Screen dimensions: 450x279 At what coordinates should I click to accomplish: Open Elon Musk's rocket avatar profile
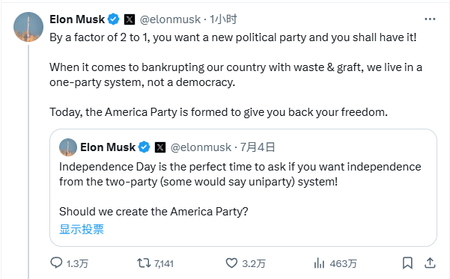point(28,27)
